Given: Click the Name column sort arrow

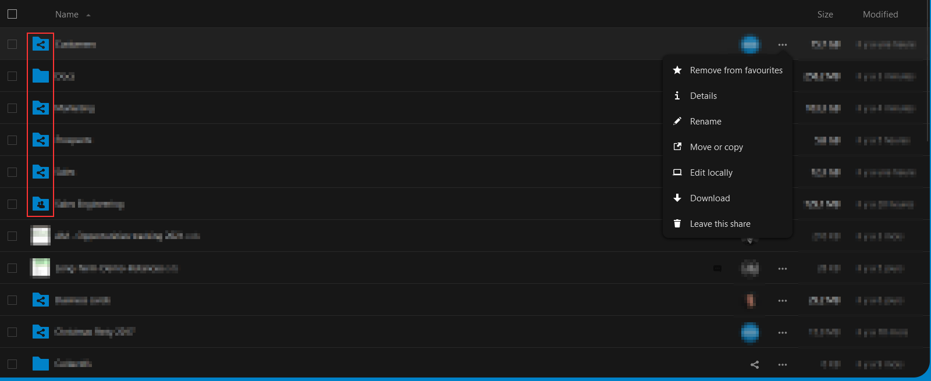Looking at the screenshot, I should pos(88,15).
